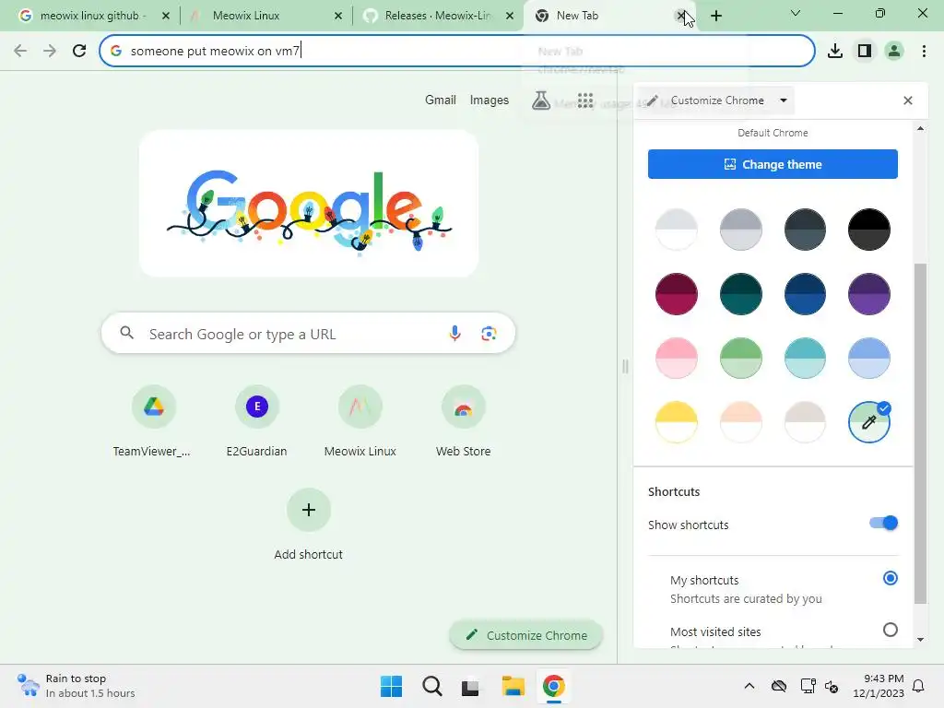Image resolution: width=944 pixels, height=708 pixels.
Task: Open the Google apps grid
Action: click(585, 100)
